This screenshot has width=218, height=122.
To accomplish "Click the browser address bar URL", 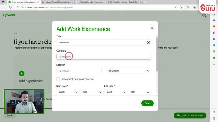I will (47, 7).
